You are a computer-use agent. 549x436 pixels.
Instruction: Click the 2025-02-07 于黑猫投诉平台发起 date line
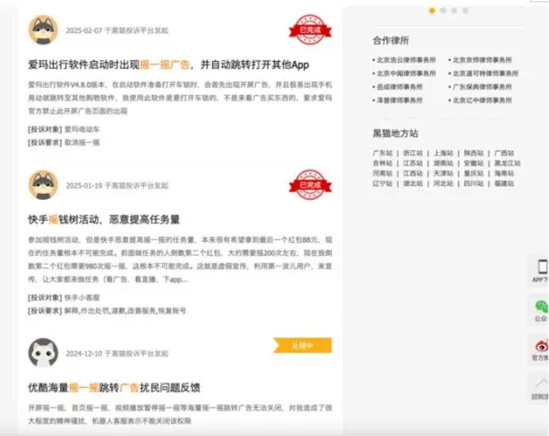click(x=117, y=31)
